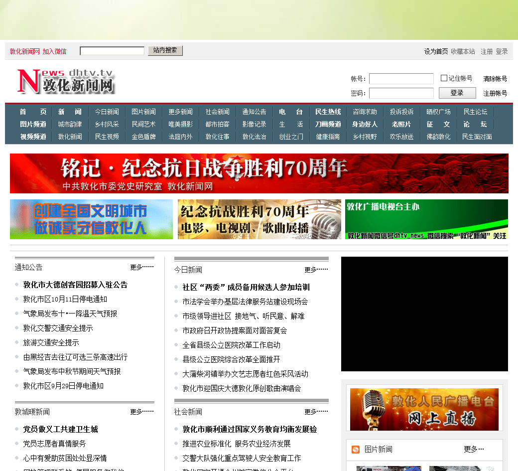Click 更多 in 敦城暖新闻 section
Viewport: 518px width, 471px height.
(x=142, y=412)
